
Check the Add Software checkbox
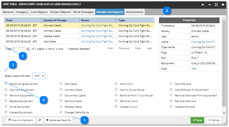tap(171, 84)
